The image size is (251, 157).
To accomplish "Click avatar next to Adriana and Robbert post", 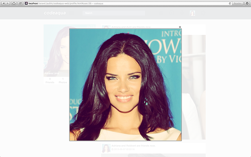I will (106, 148).
